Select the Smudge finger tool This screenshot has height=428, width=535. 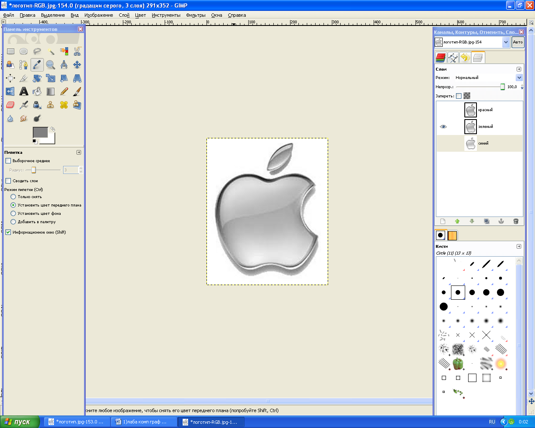[24, 118]
